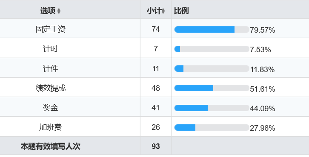Sort by the 小计 column arrows icon
The width and height of the screenshot is (309, 157).
click(163, 11)
